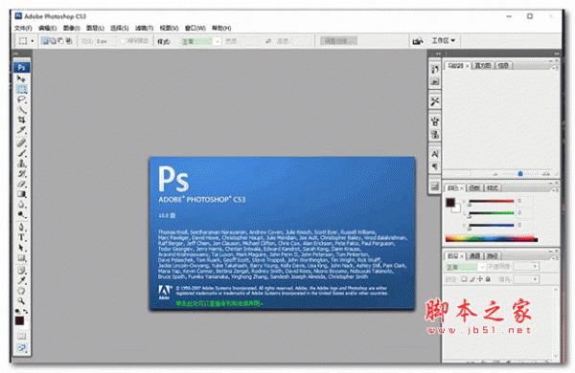Toggle Quick Mask mode in toolbox
The width and height of the screenshot is (575, 373).
pos(21,336)
